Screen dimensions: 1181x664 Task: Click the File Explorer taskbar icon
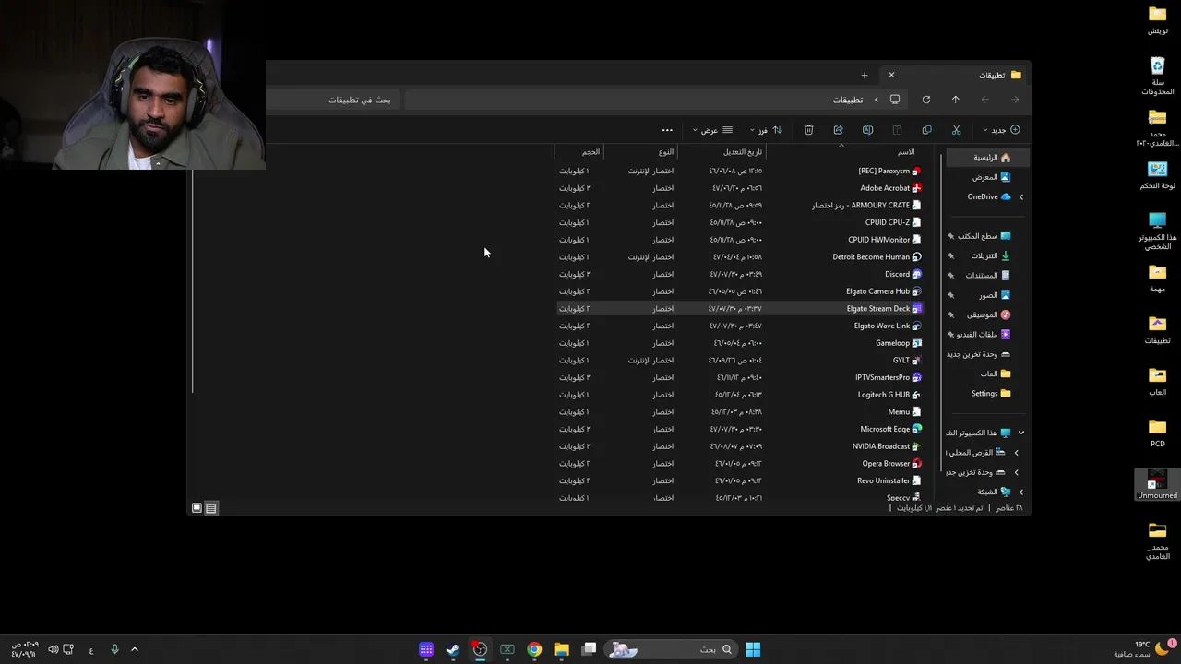pos(561,649)
